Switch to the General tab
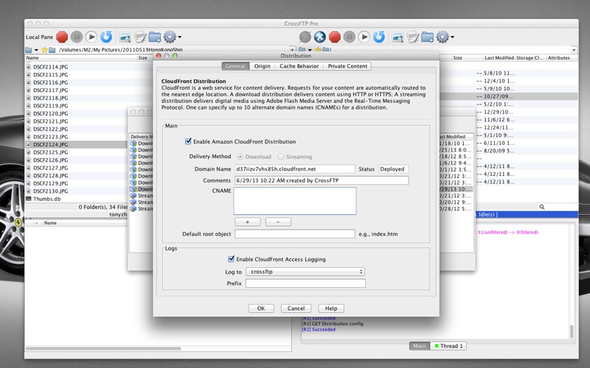Image resolution: width=590 pixels, height=368 pixels. pos(235,66)
